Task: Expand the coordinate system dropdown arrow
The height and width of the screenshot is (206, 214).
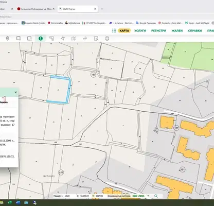Action: (148, 196)
